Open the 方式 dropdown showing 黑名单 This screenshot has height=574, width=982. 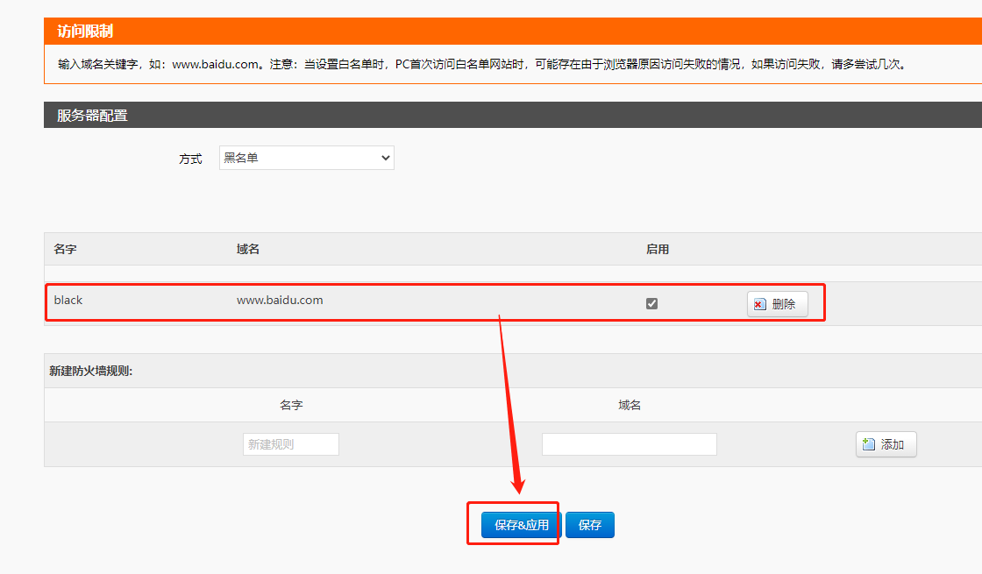coord(306,158)
